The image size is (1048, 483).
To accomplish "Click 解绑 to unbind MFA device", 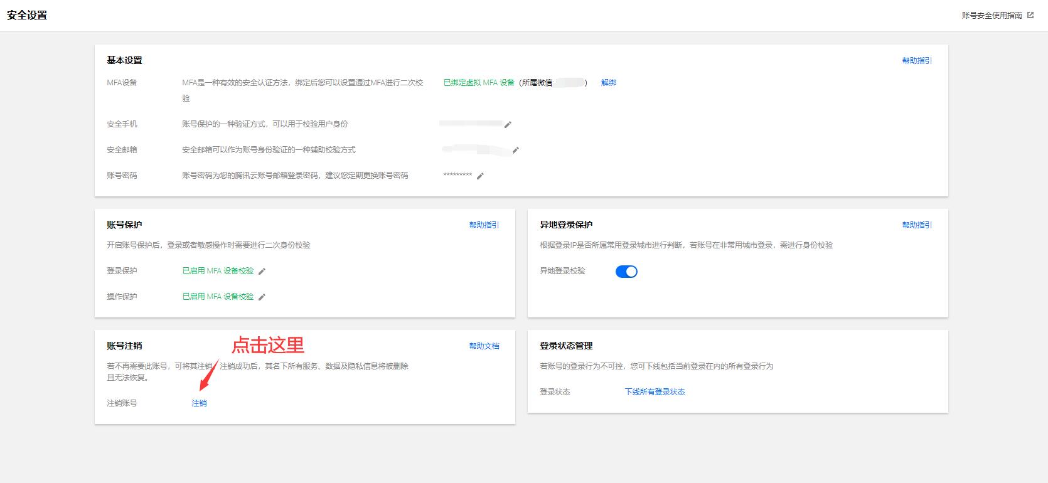I will [609, 82].
